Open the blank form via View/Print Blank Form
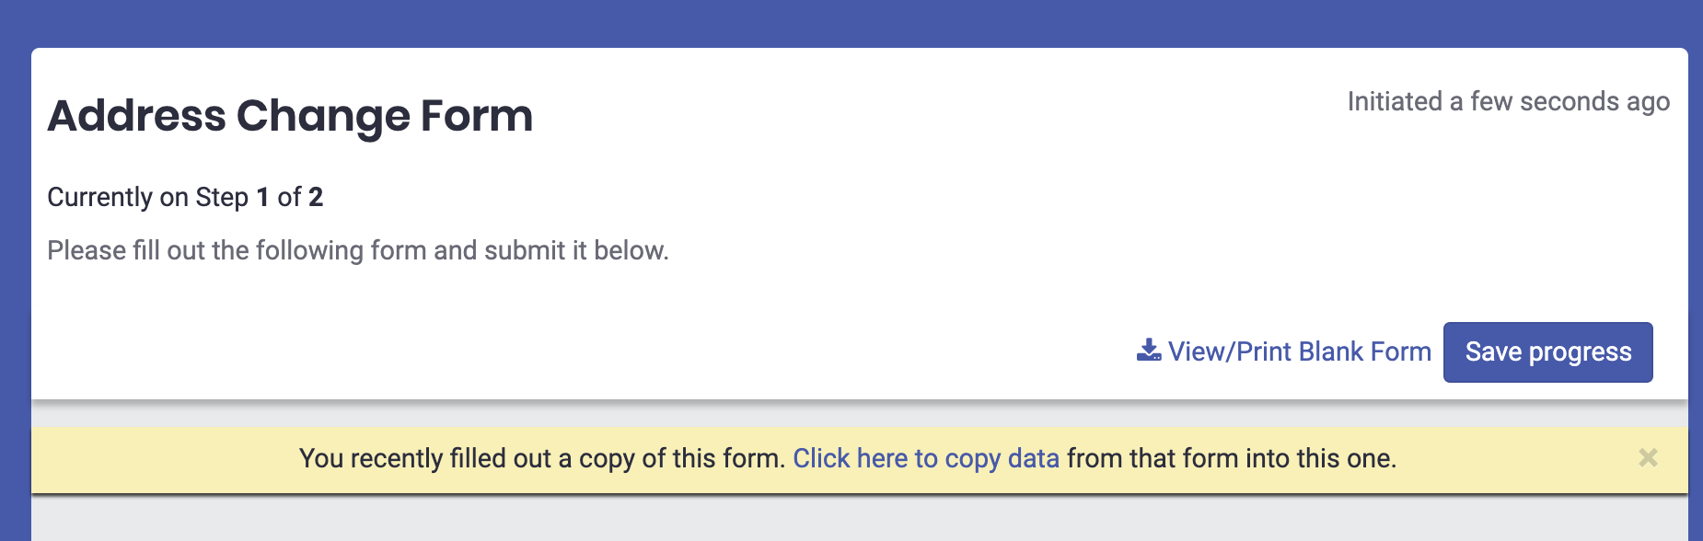1703x541 pixels. (x=1298, y=351)
